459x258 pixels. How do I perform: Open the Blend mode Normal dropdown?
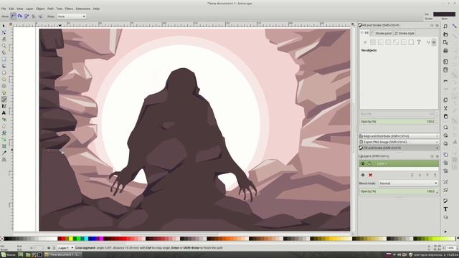click(409, 183)
